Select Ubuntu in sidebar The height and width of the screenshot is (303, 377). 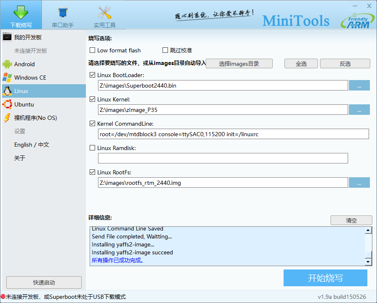pos(44,104)
